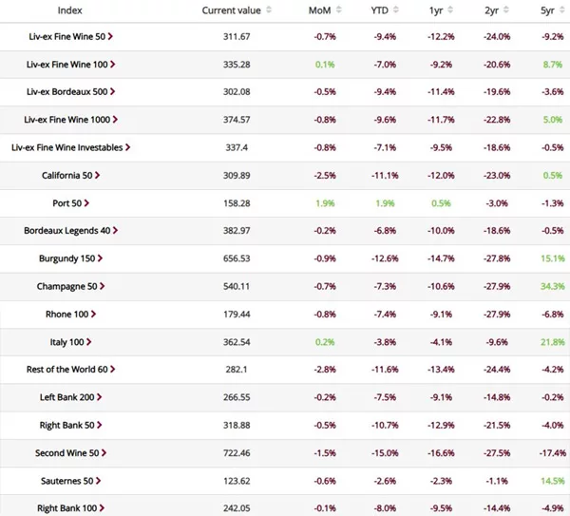Click the sort icon beside 5yr header
The image size is (570, 516).
(561, 10)
